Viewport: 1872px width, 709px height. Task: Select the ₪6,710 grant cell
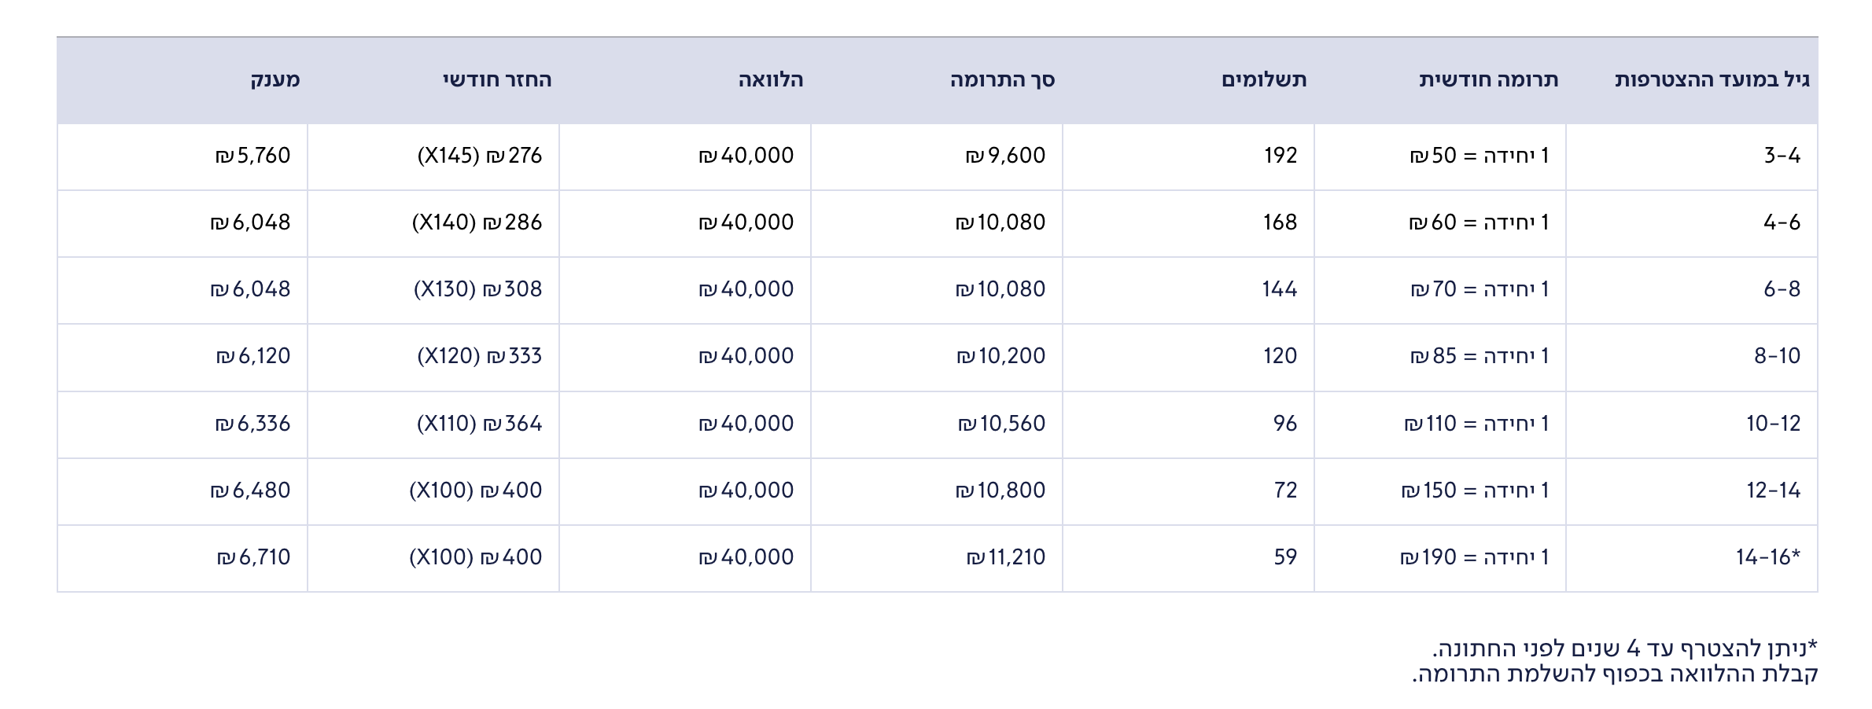[x=254, y=557]
